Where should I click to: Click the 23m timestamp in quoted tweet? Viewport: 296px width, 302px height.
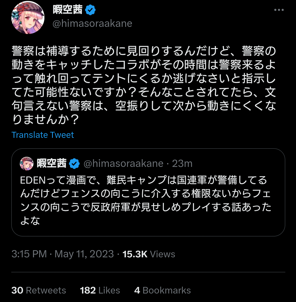[182, 164]
